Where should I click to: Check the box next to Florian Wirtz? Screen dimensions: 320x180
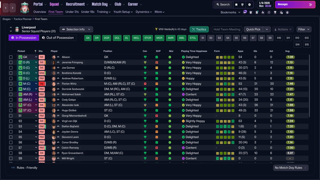[x=11, y=84]
